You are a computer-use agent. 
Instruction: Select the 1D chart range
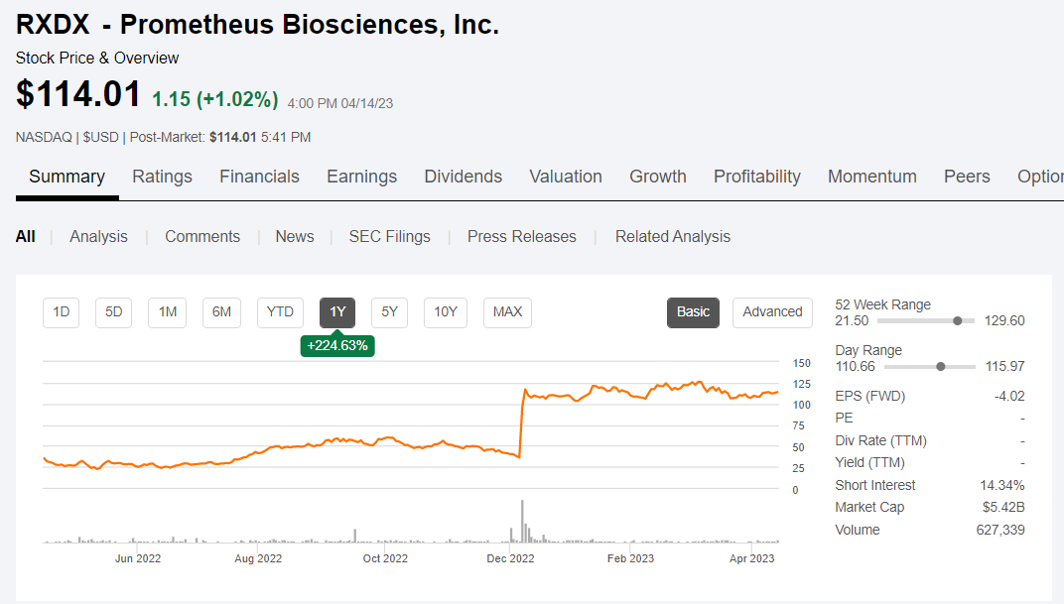(62, 311)
